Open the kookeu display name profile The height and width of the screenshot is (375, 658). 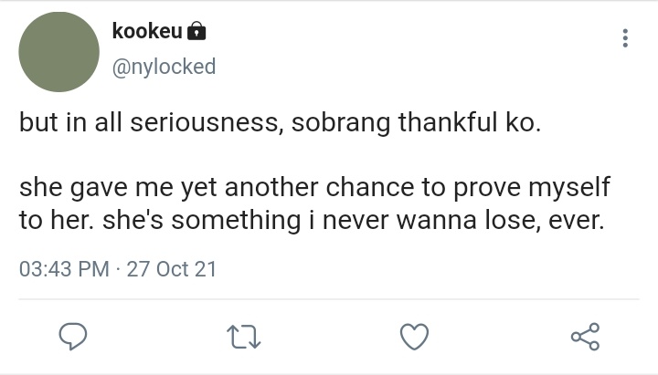[x=147, y=31]
